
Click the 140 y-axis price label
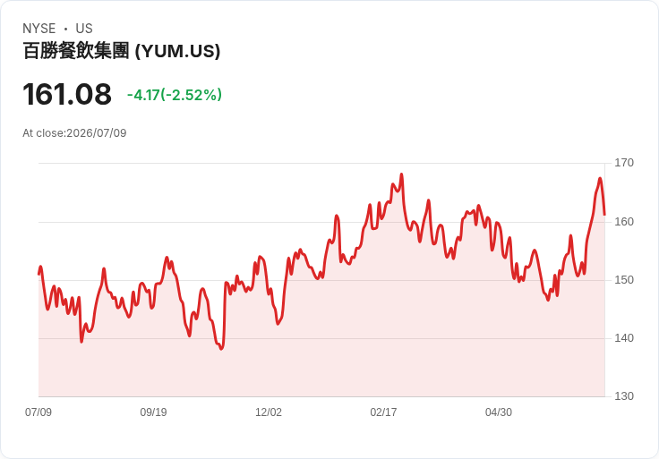click(x=624, y=338)
